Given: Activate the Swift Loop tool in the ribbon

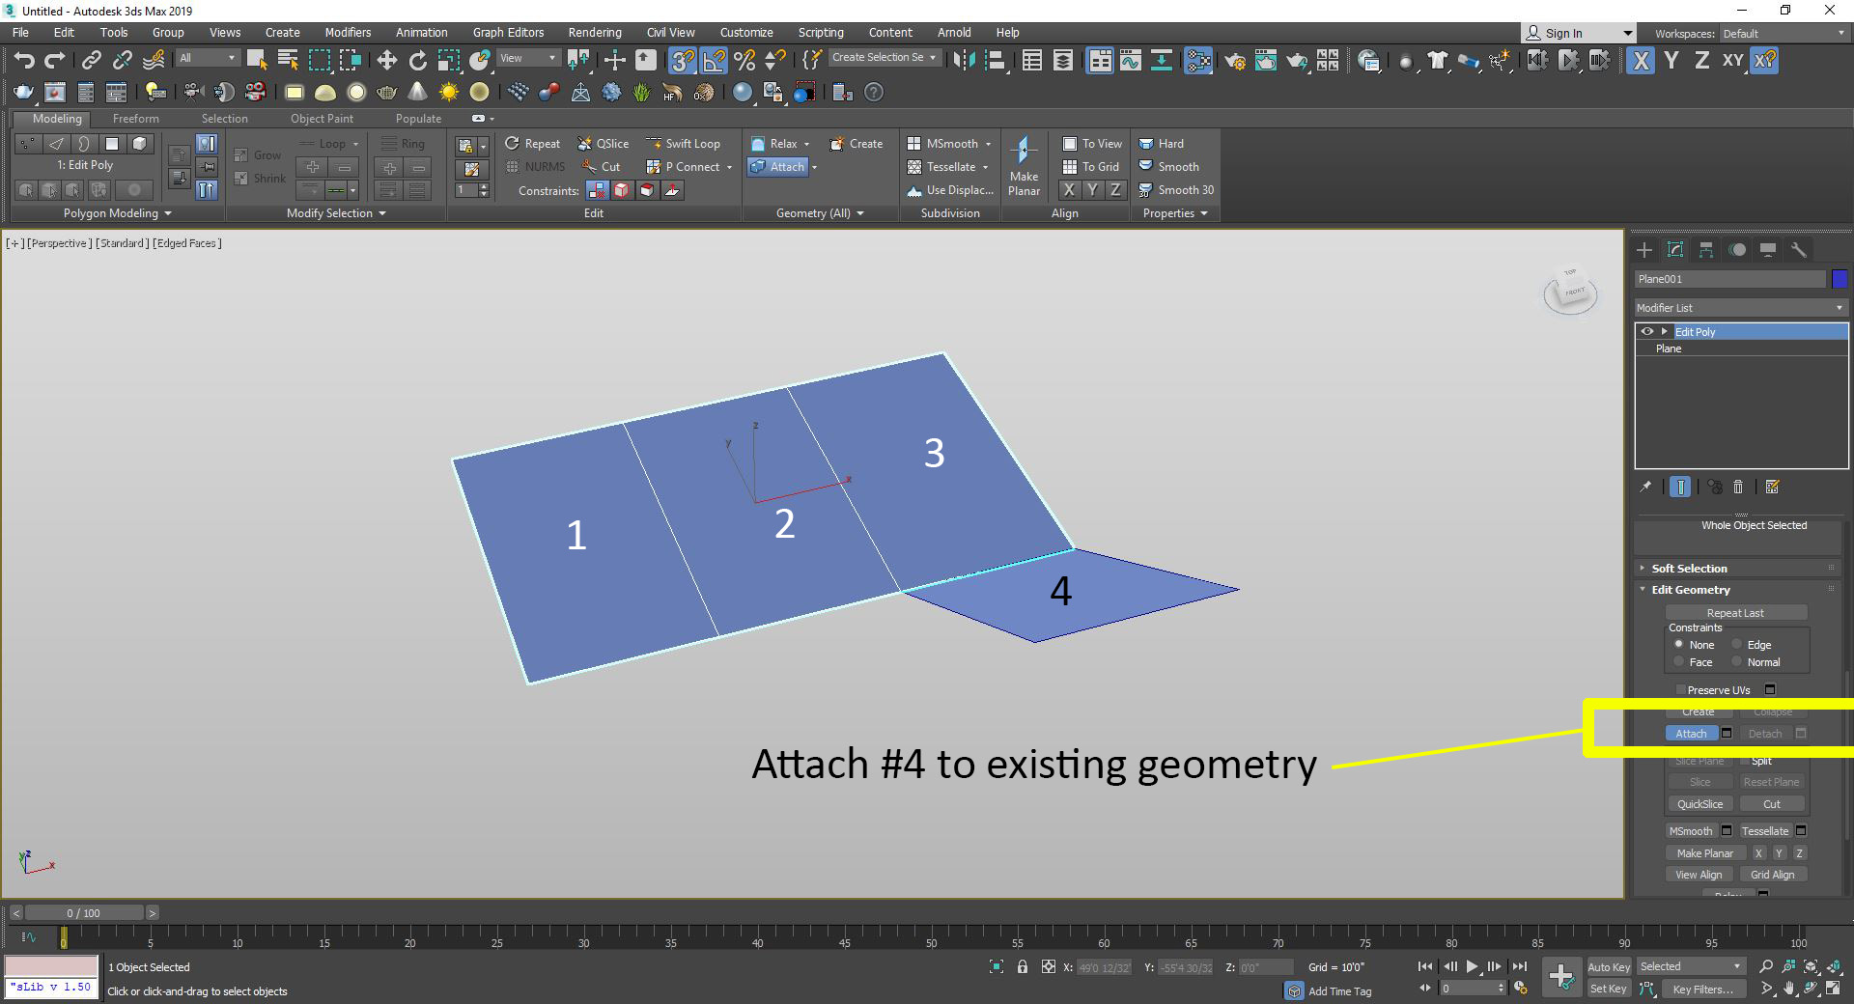Looking at the screenshot, I should pos(686,143).
